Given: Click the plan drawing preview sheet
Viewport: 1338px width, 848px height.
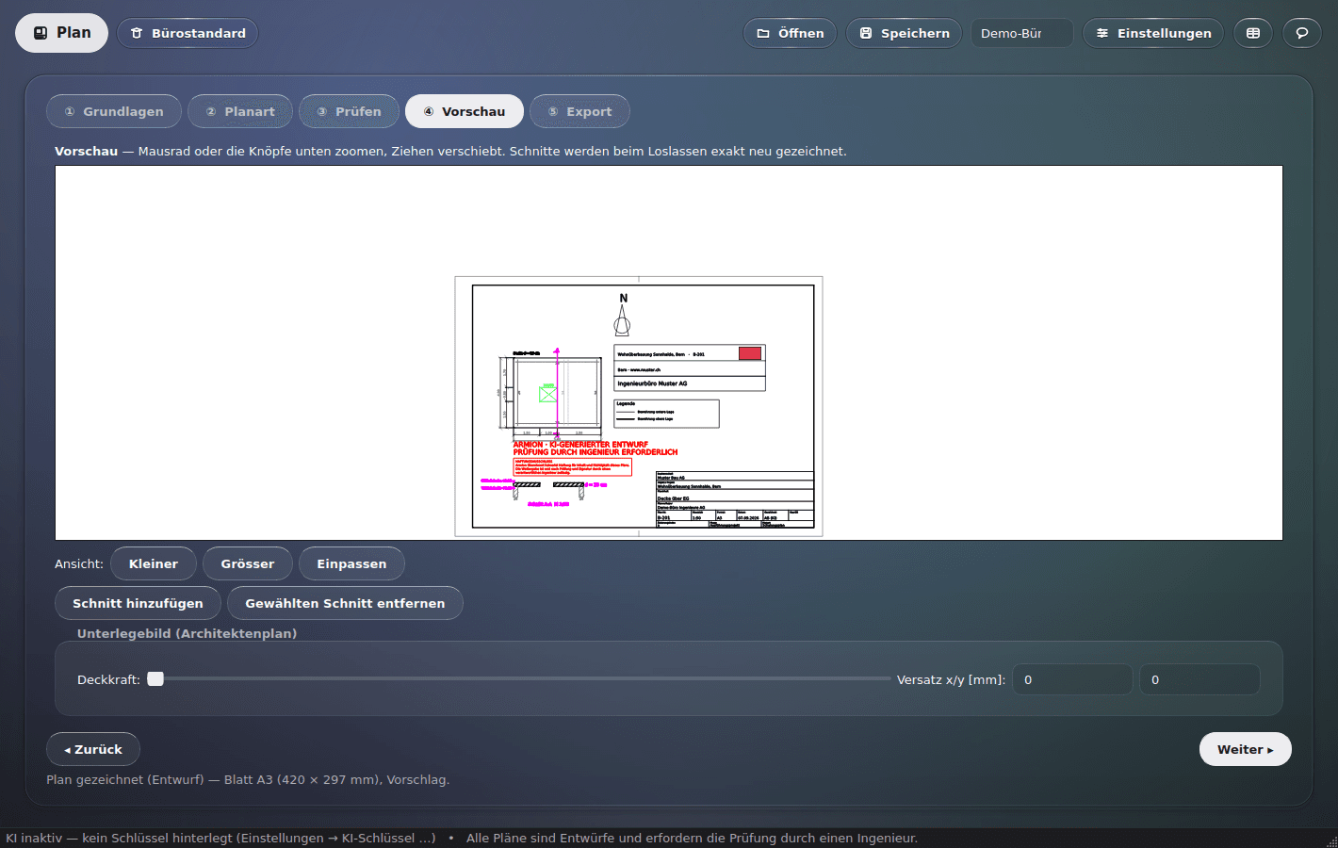Looking at the screenshot, I should tap(639, 406).
